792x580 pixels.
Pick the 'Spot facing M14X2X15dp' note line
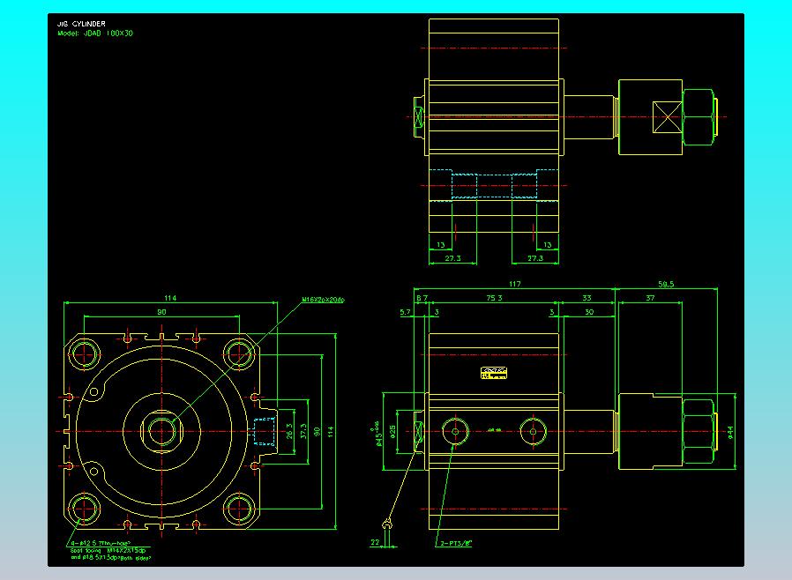coord(108,550)
